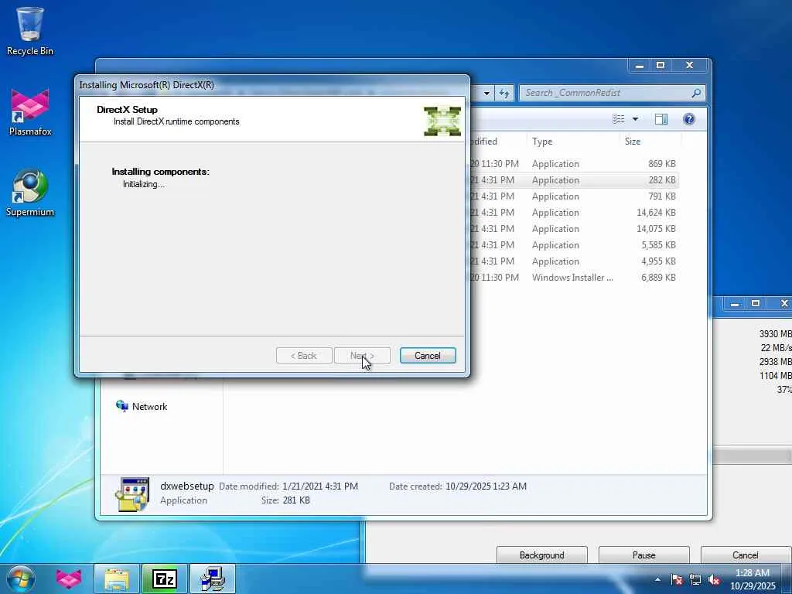Open the address bar history dropdown

(x=486, y=93)
